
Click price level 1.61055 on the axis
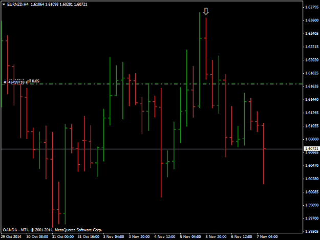(312, 126)
